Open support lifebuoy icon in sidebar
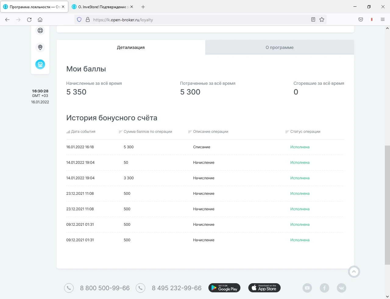The height and width of the screenshot is (299, 390). [40, 30]
